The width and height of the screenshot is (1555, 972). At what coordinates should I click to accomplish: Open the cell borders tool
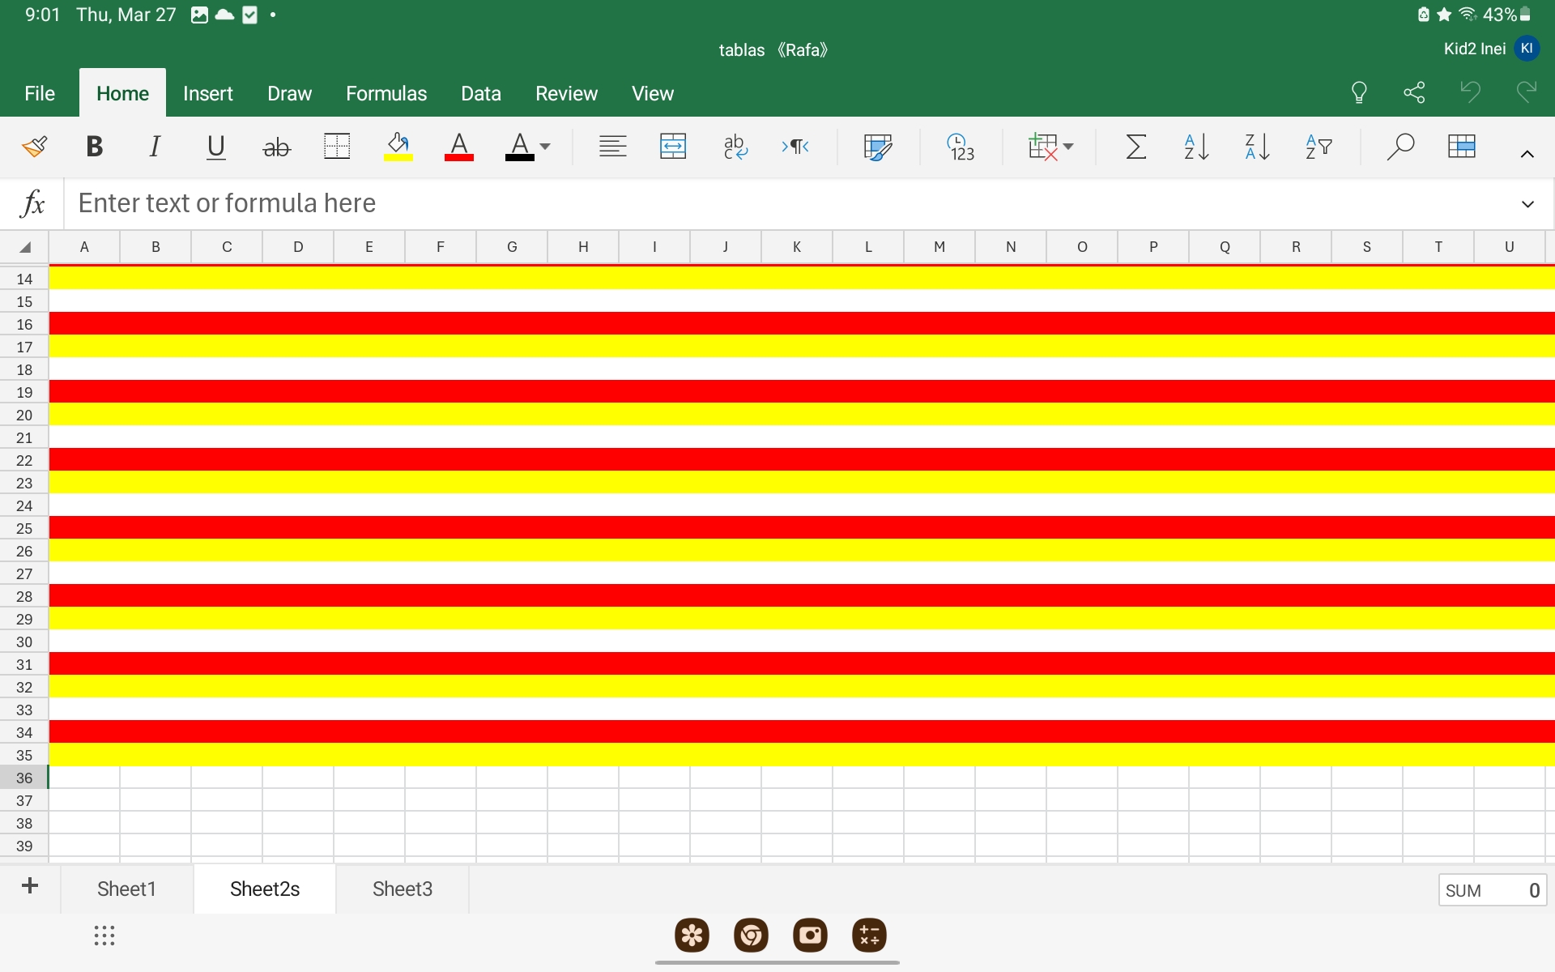pos(336,147)
